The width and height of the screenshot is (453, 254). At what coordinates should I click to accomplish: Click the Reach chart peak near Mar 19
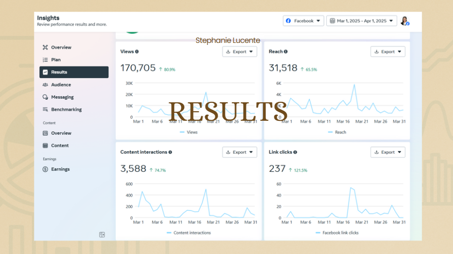pyautogui.click(x=354, y=85)
